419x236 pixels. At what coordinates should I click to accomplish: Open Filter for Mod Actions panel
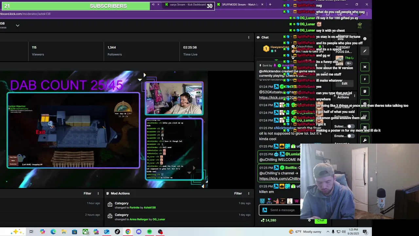point(238,193)
